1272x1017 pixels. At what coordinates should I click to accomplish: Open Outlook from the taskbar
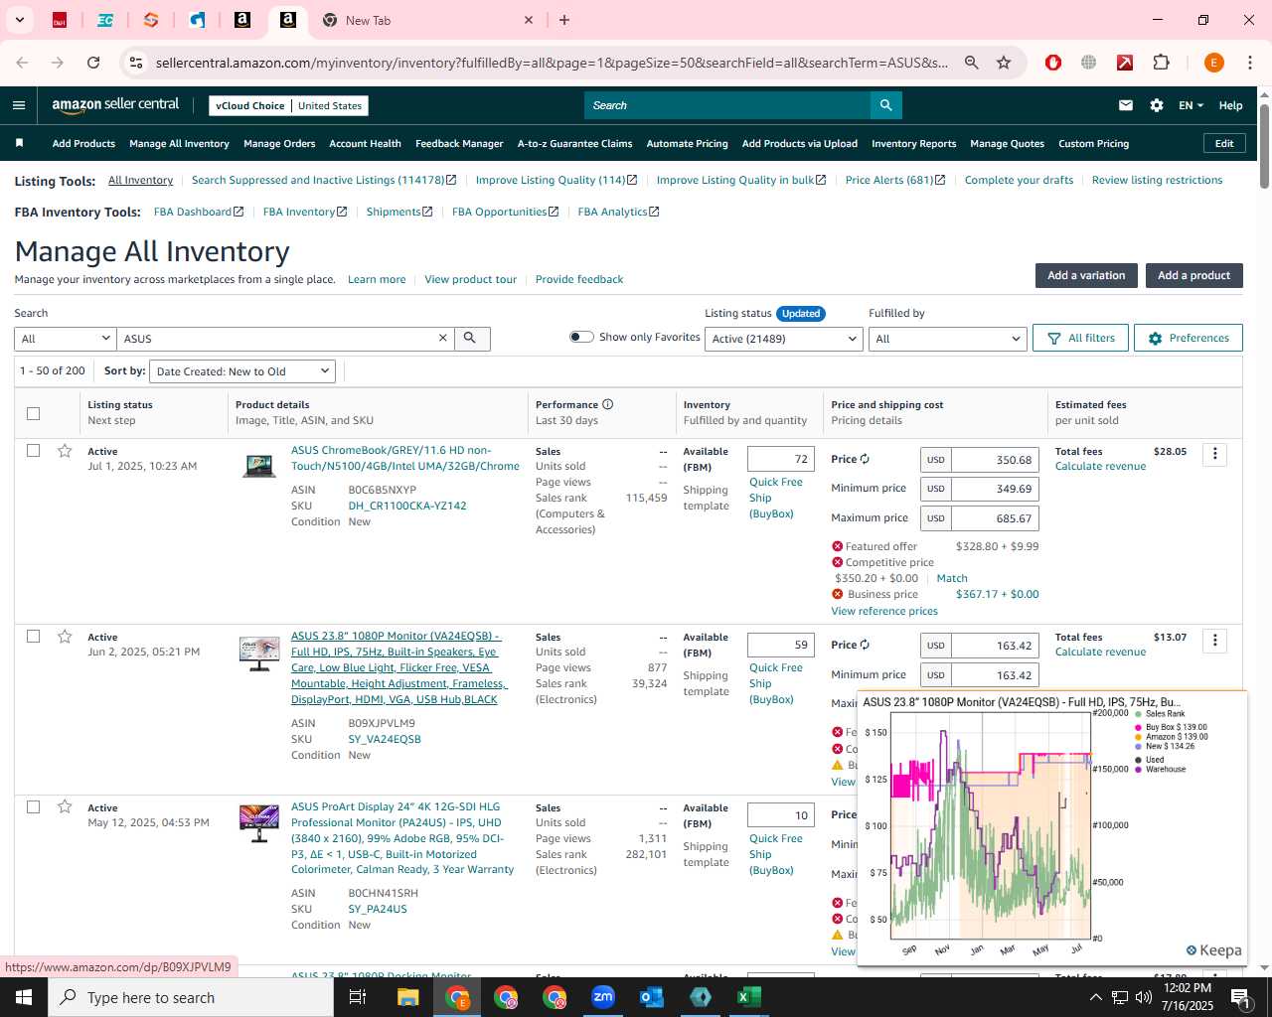tap(652, 997)
